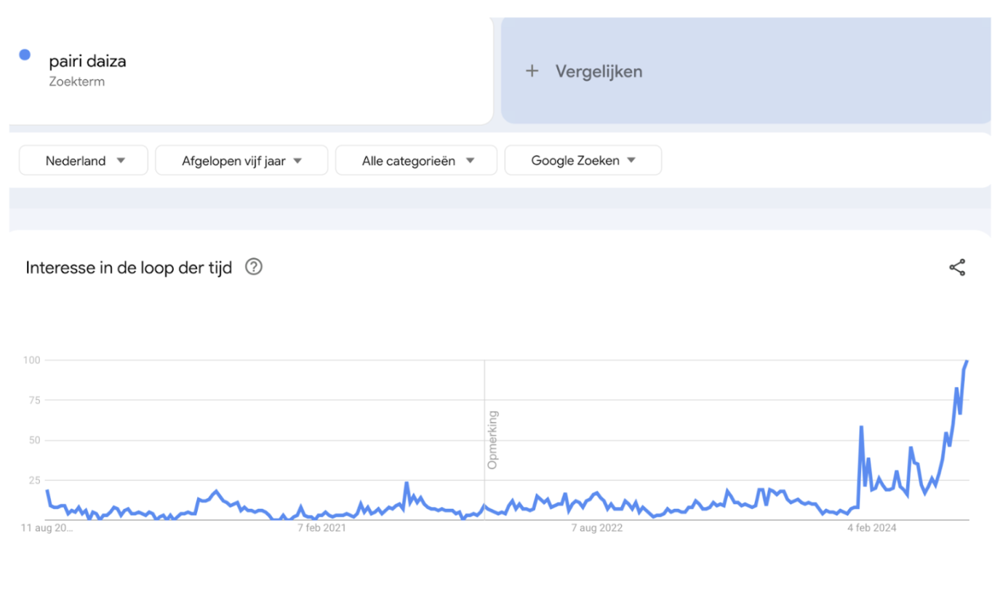992x592 pixels.
Task: Click the Opmerking note marker on chart
Action: tap(492, 439)
